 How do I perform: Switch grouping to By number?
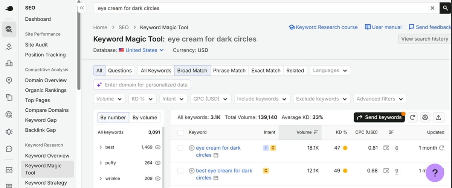[x=113, y=118]
